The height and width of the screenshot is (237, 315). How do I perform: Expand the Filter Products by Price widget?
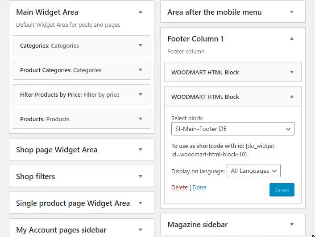click(141, 94)
